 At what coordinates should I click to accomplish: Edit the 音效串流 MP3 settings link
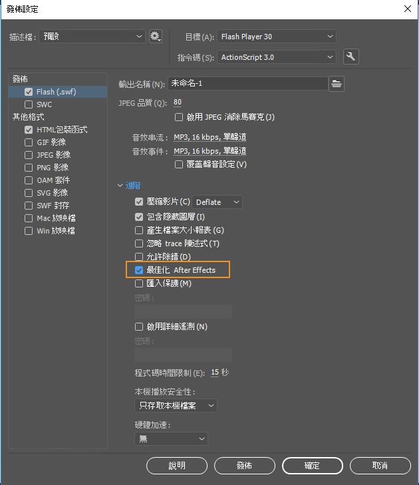210,137
